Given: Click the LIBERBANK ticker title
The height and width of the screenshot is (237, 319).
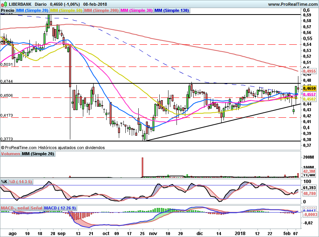Looking at the screenshot, I should (20, 4).
